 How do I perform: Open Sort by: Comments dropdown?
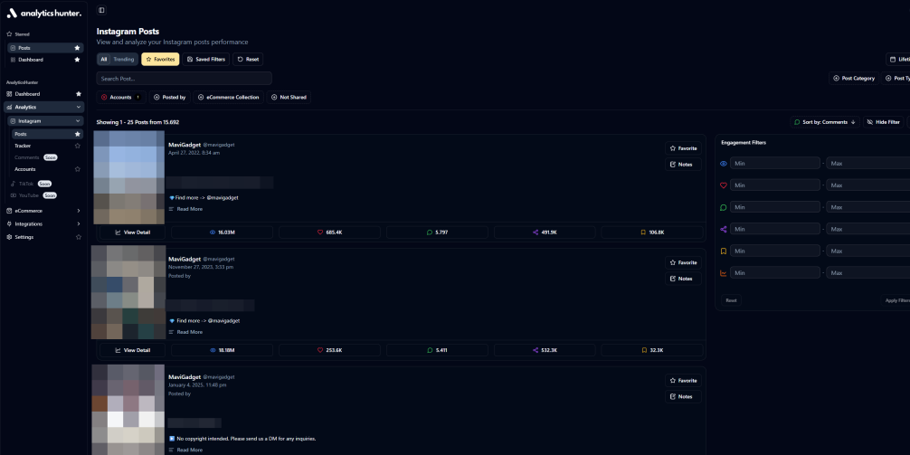pos(824,122)
